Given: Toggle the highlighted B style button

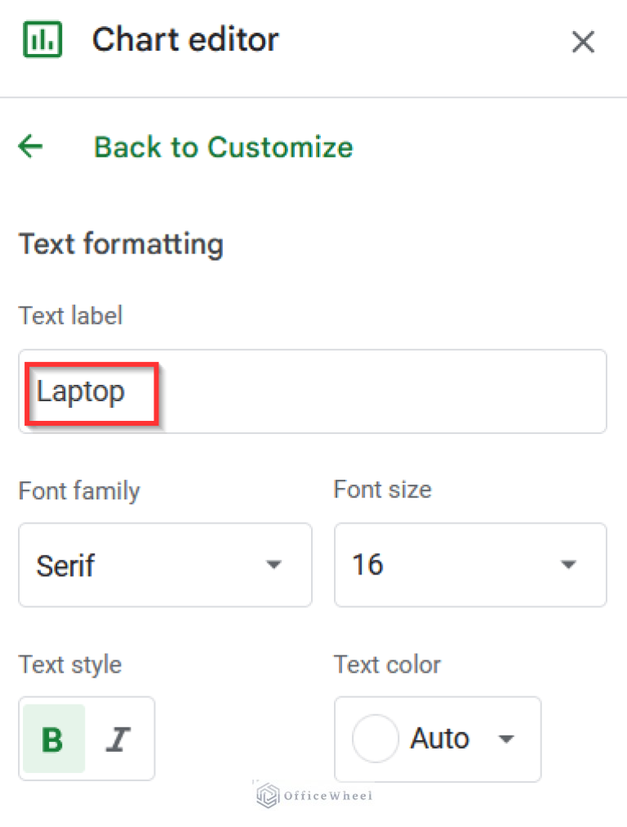Looking at the screenshot, I should point(52,739).
